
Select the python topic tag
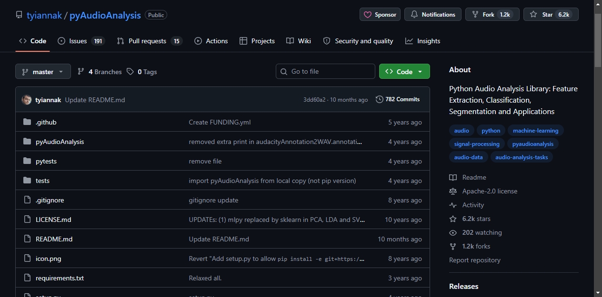(491, 131)
